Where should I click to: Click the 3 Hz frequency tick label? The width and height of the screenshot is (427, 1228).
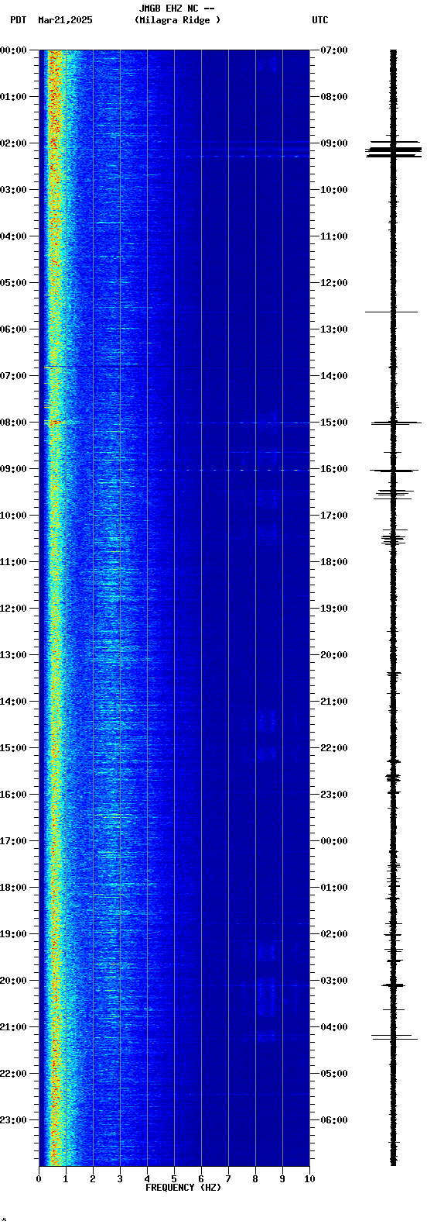click(120, 1179)
